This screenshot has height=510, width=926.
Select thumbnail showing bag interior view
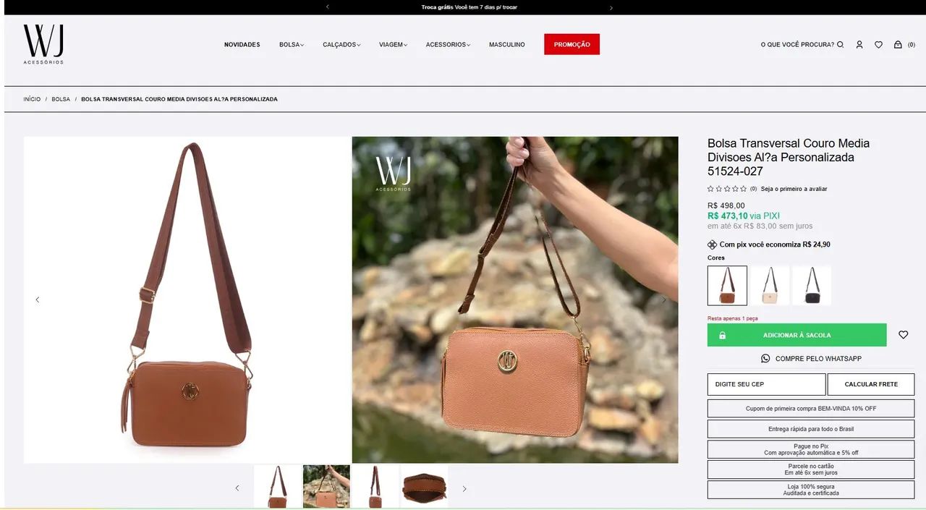[424, 487]
